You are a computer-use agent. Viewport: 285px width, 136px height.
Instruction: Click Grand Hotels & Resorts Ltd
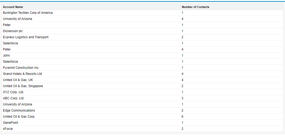22,74
